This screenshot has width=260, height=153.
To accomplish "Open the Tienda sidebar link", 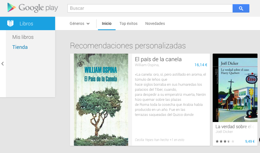I will 20,47.
